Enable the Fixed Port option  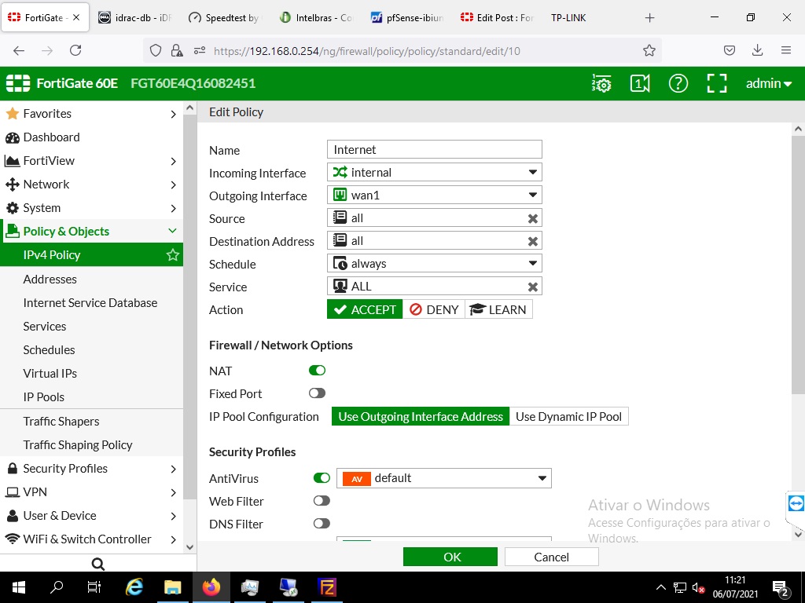point(317,393)
